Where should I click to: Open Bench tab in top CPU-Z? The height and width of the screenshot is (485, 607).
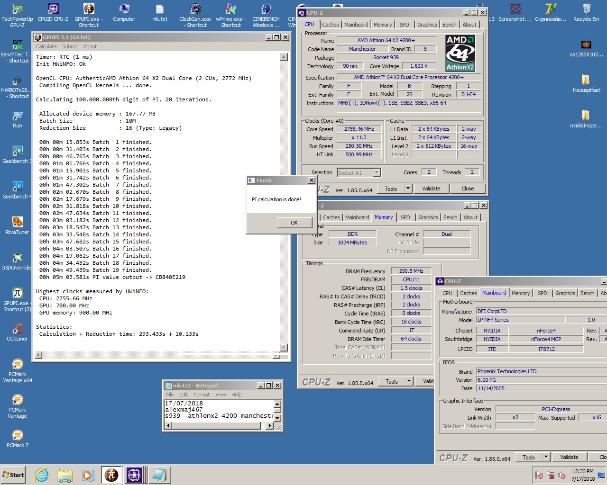click(449, 25)
